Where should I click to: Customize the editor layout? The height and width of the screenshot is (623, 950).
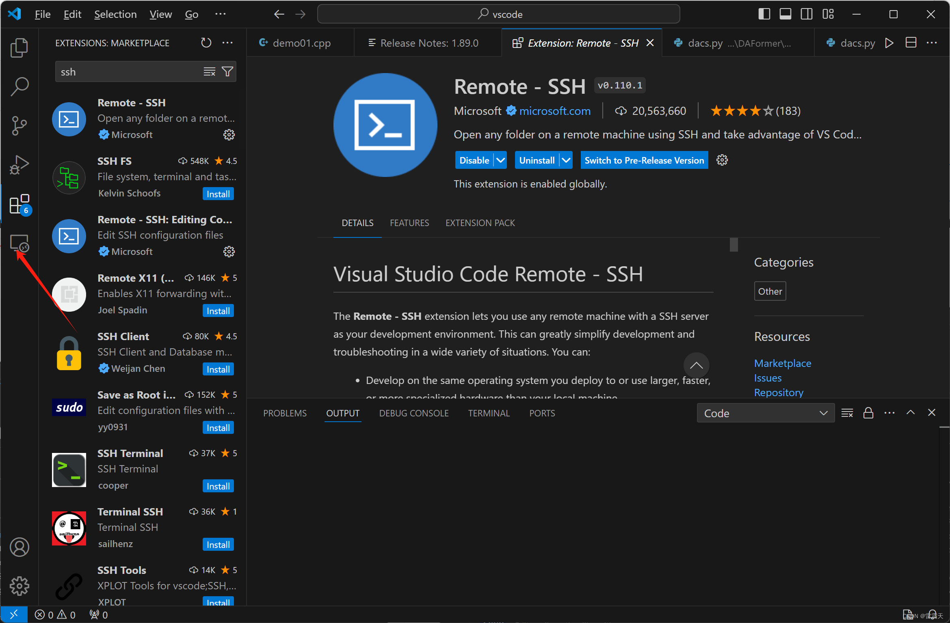828,14
